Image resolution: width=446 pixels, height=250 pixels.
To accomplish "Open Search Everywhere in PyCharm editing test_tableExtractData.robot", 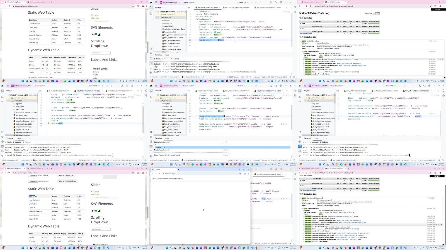I will tap(276, 2).
